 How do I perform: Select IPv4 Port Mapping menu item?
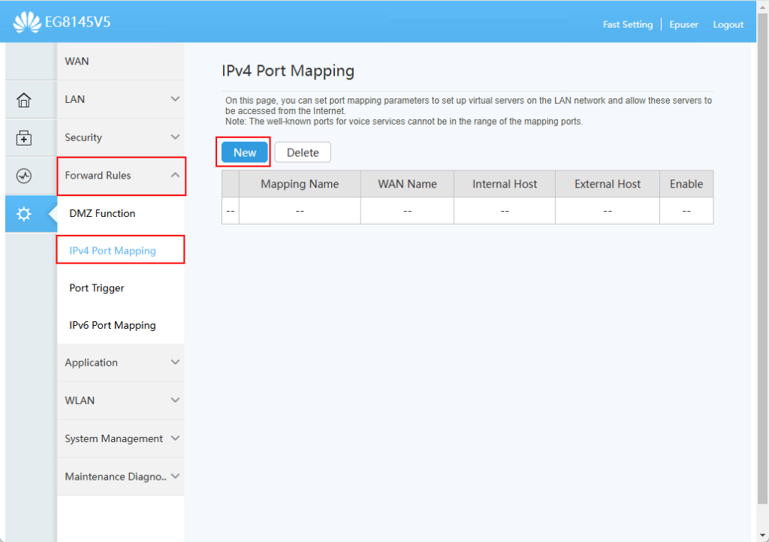tap(113, 251)
